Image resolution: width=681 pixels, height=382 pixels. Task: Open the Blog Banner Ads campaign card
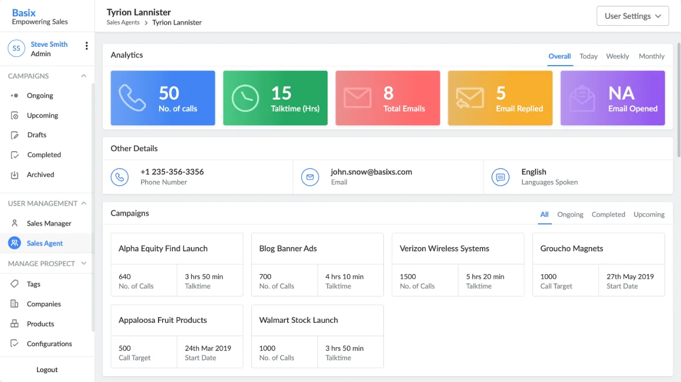(318, 264)
